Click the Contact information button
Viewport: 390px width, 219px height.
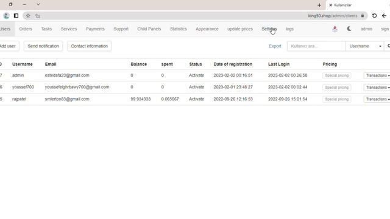90,46
